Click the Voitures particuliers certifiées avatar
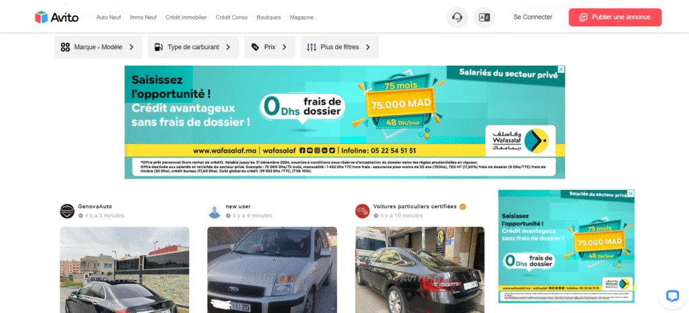This screenshot has width=689, height=313. point(363,211)
